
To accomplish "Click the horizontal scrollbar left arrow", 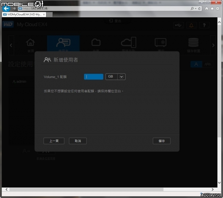I will click(7, 189).
